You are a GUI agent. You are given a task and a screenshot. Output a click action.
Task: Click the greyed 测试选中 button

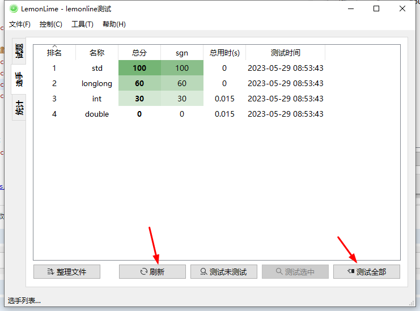pos(295,272)
